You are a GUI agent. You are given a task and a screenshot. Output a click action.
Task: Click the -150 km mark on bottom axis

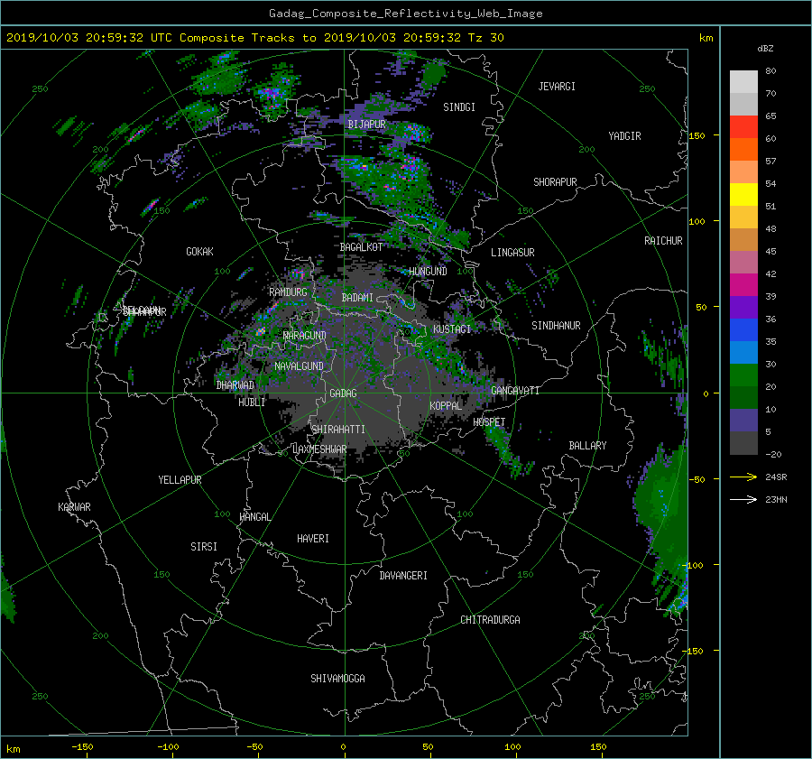point(82,747)
